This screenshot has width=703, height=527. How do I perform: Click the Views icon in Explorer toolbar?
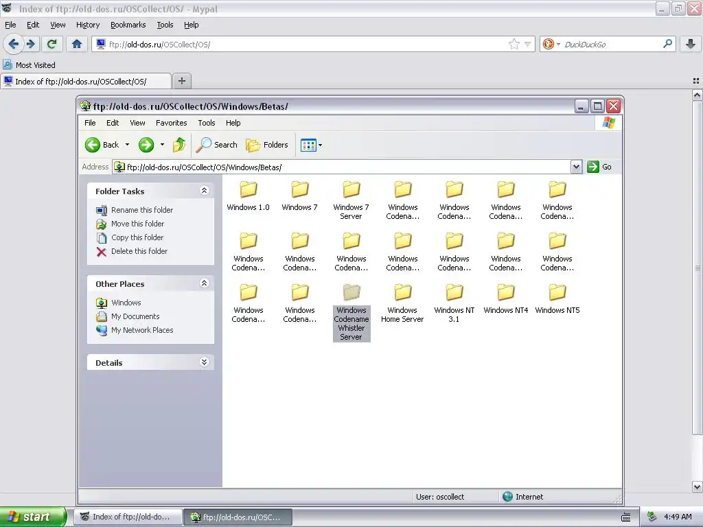[x=308, y=145]
